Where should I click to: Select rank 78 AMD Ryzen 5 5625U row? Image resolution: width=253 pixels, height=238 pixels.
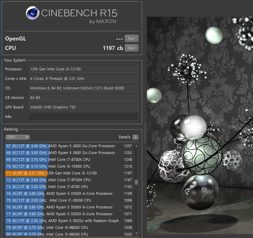pos(69,221)
